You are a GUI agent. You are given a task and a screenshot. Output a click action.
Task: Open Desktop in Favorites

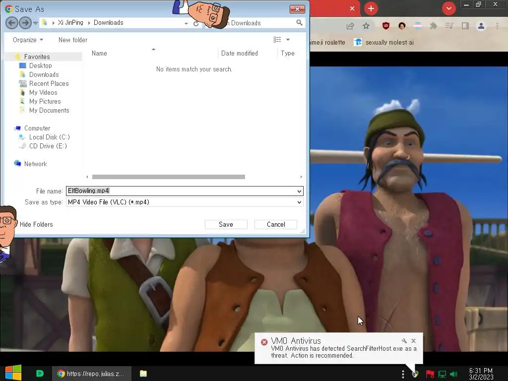click(x=40, y=66)
